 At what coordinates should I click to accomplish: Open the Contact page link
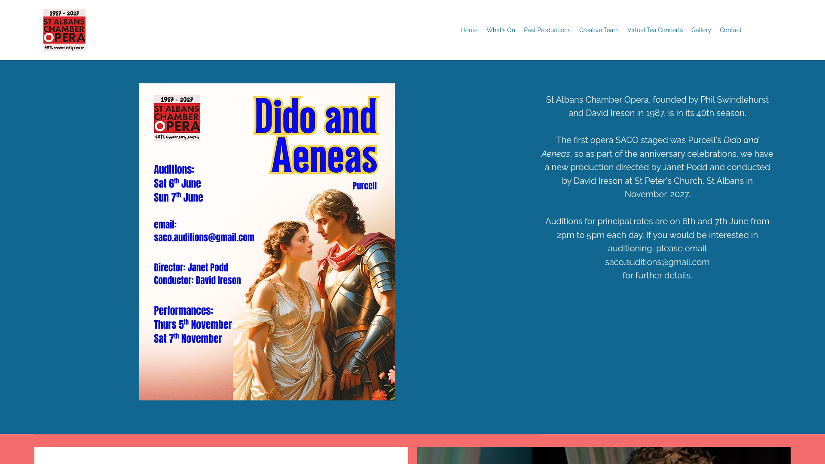pyautogui.click(x=730, y=30)
